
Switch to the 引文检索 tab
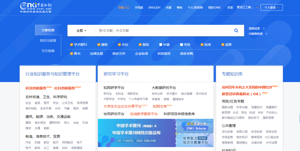[x=48, y=51]
